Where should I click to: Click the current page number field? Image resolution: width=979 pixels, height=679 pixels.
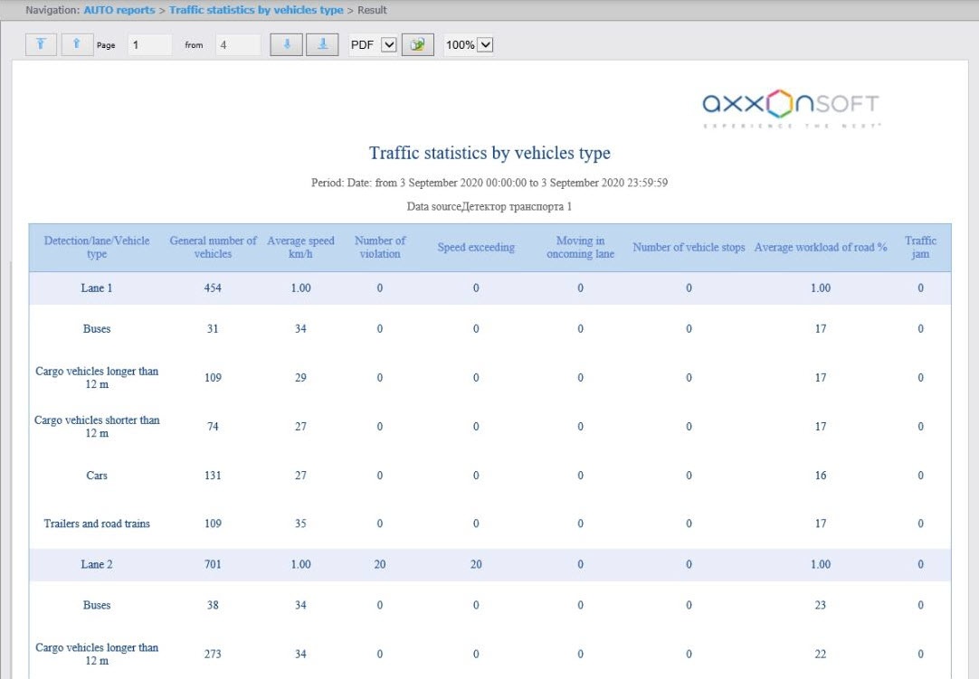149,44
